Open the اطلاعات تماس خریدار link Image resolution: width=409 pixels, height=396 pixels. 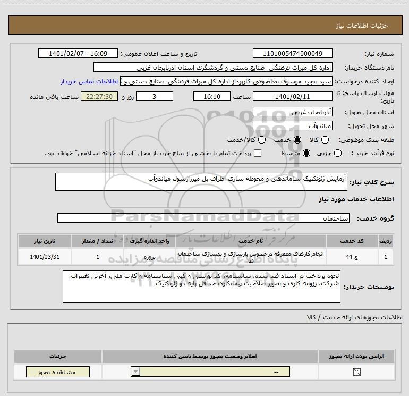click(x=89, y=81)
